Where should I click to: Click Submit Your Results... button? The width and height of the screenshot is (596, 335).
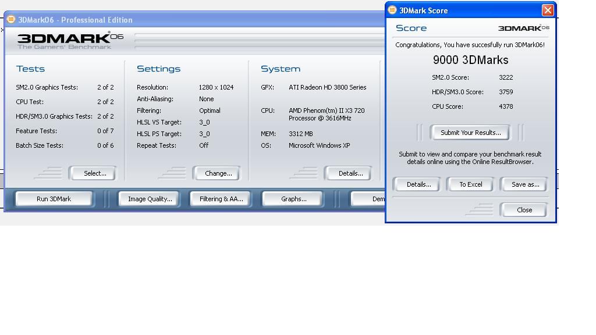point(470,133)
